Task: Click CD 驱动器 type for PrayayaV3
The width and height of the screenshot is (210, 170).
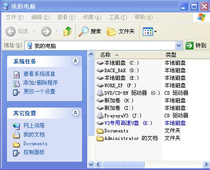Action: [x=176, y=116]
